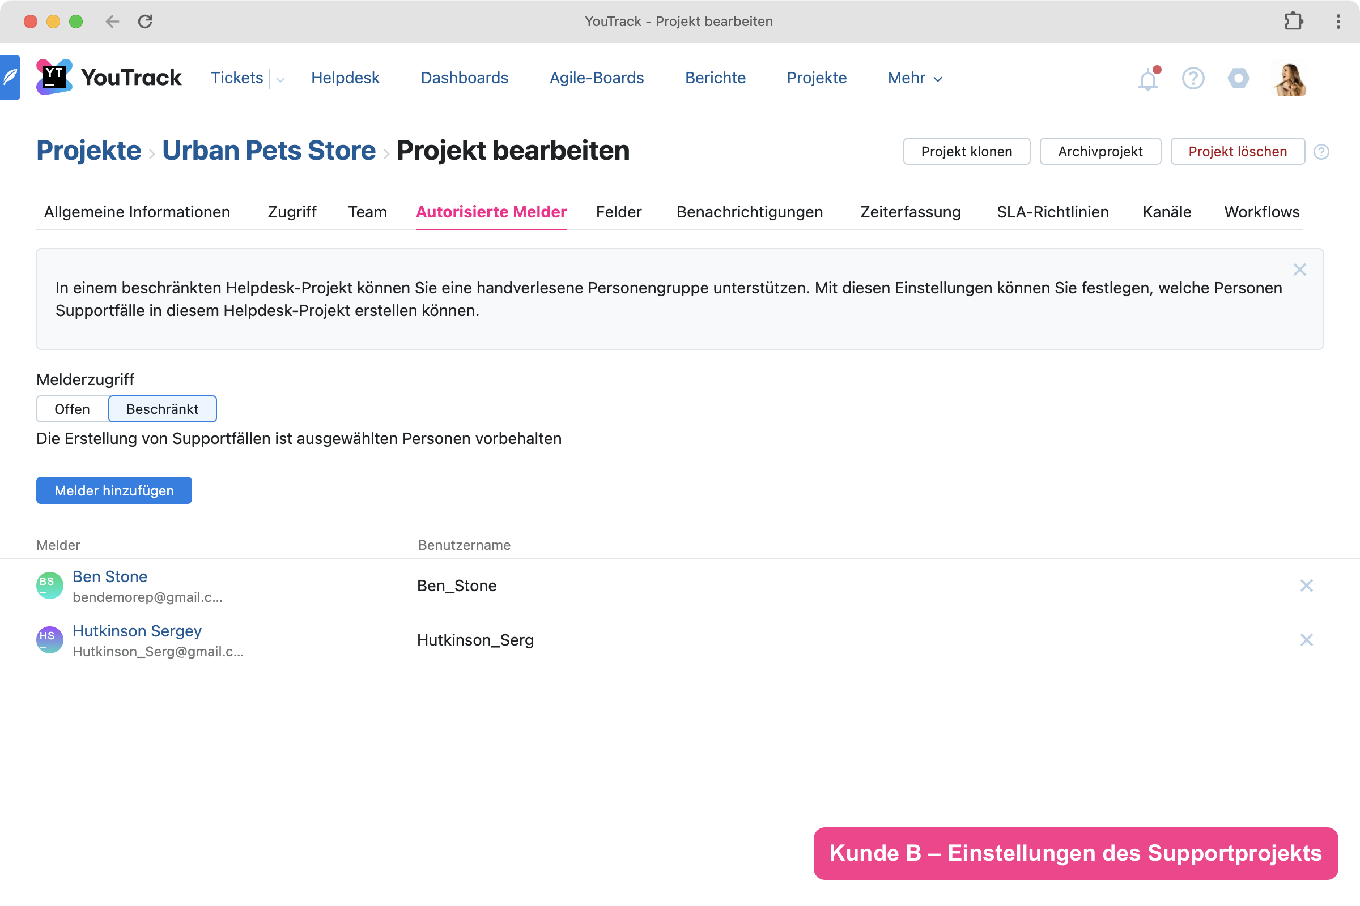Dismiss the info banner

pyautogui.click(x=1299, y=270)
